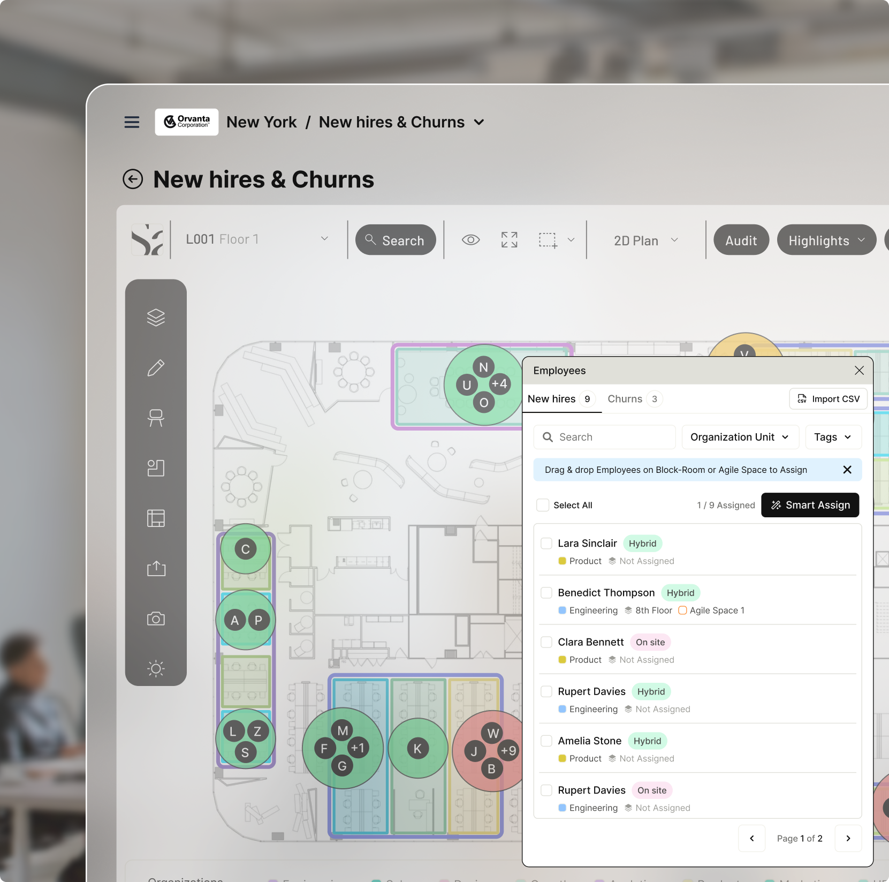Click the Export share sidebar icon
The height and width of the screenshot is (882, 889).
(156, 568)
